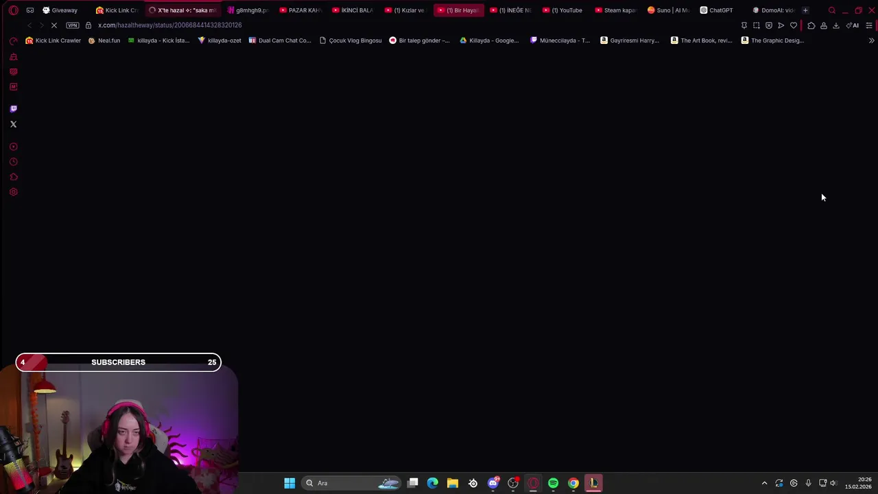This screenshot has height=494, width=878.
Task: Open The Art Book bookmark
Action: pyautogui.click(x=701, y=40)
